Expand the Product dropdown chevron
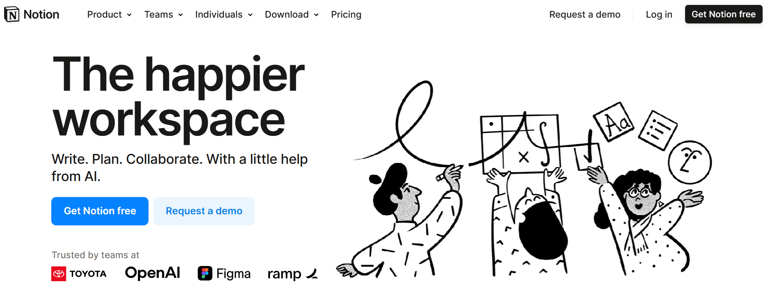Viewport: 770px width, 305px height. click(x=129, y=15)
